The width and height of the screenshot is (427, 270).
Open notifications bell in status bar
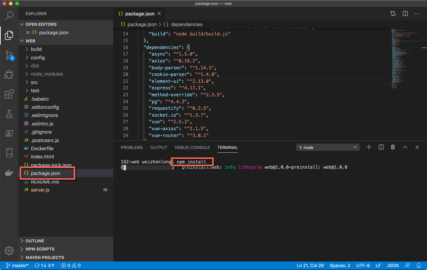419,265
